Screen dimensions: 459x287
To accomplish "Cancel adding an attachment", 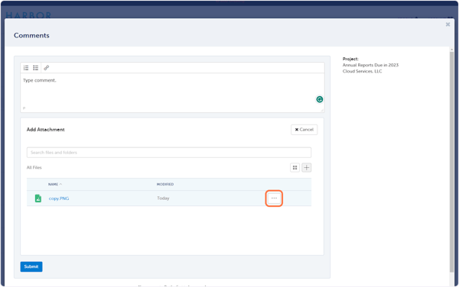I will tap(304, 130).
